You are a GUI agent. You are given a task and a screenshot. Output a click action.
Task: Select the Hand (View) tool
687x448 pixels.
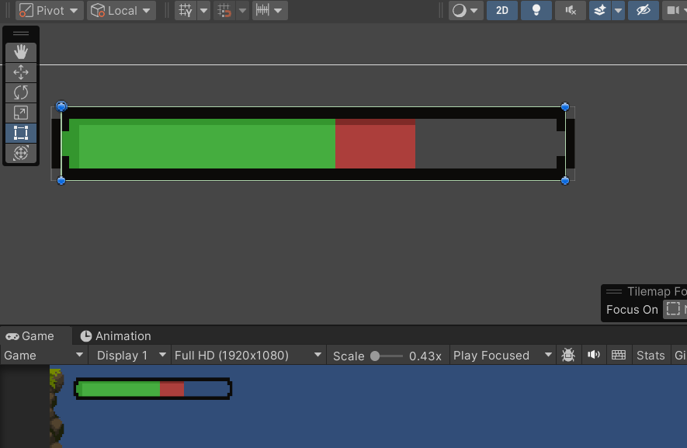(21, 52)
